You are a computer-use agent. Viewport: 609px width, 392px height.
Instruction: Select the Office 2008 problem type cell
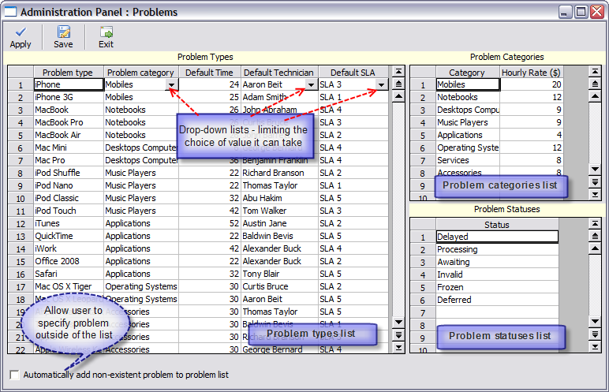(69, 261)
